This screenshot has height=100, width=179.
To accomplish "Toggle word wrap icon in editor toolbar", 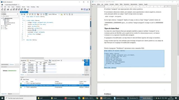I will click(72, 14).
